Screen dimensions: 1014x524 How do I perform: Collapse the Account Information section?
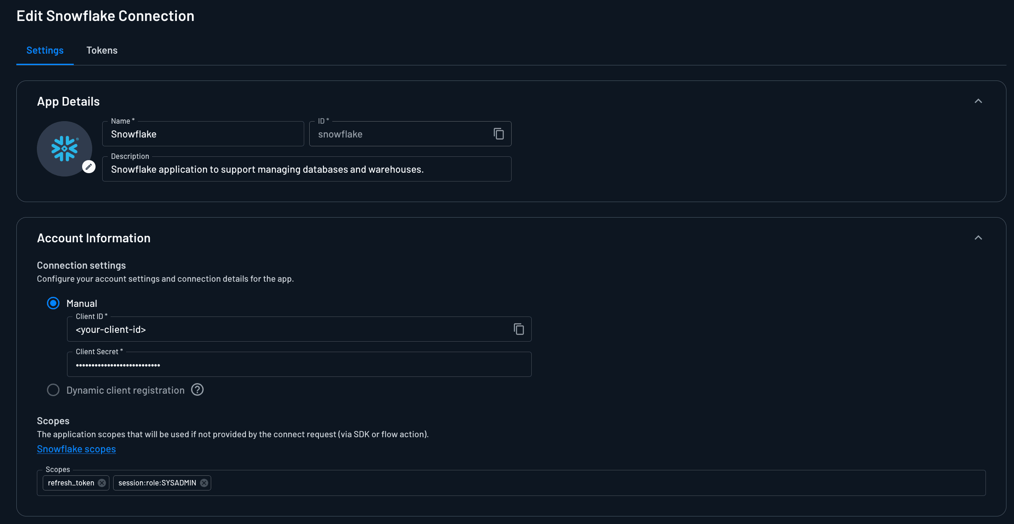tap(978, 238)
